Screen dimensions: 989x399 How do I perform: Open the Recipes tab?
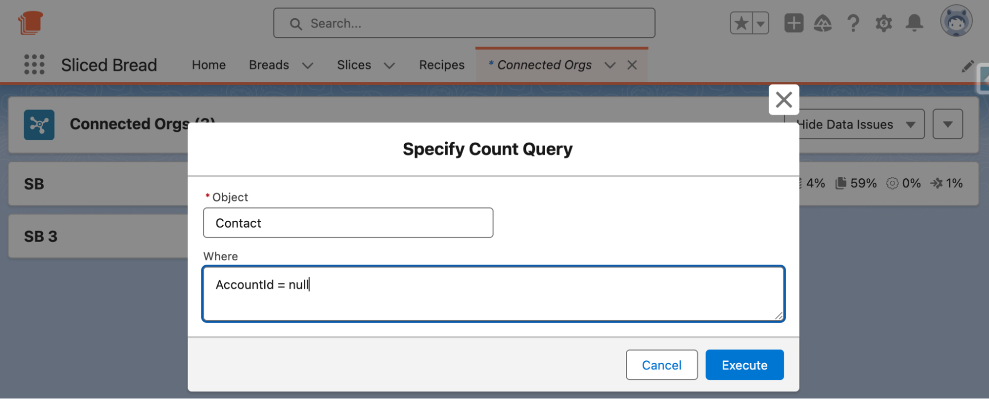(x=441, y=65)
